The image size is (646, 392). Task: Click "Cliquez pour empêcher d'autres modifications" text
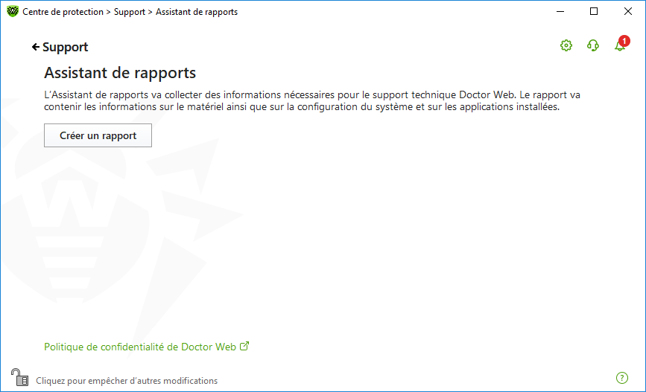point(127,380)
